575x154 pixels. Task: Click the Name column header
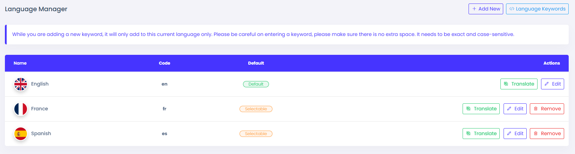(x=20, y=63)
